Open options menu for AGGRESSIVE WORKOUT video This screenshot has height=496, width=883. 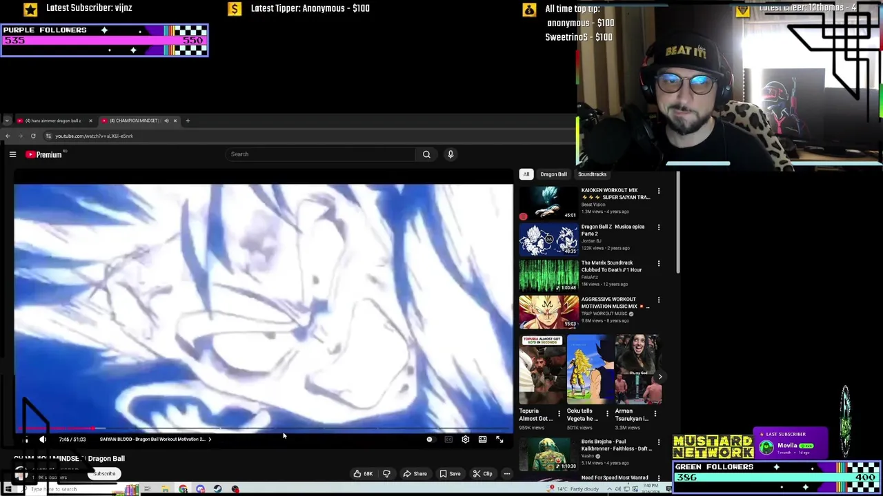pos(659,300)
